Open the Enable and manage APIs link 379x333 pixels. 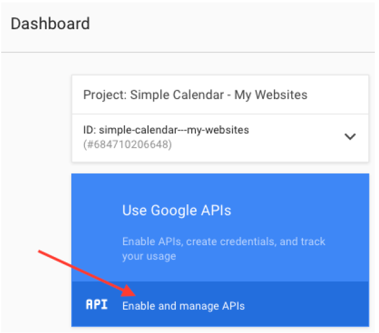point(184,306)
